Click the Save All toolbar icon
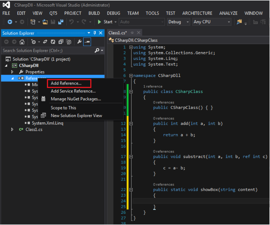This screenshot has width=270, height=225. [x=61, y=22]
